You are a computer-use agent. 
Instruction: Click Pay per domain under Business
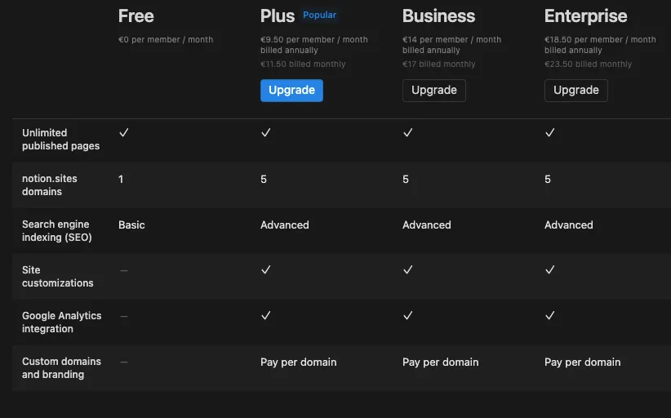tap(440, 362)
